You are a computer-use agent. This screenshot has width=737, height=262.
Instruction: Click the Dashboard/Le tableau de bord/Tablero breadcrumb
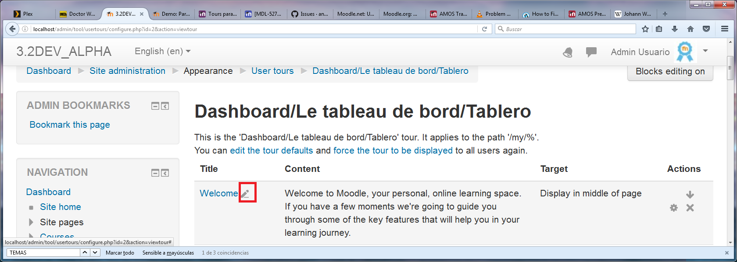[390, 71]
